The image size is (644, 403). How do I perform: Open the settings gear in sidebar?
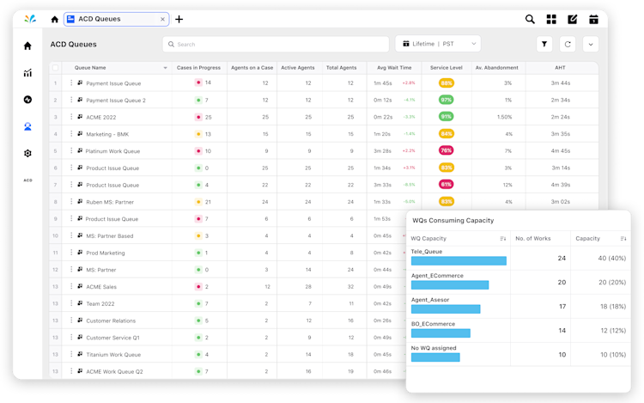[x=27, y=153]
